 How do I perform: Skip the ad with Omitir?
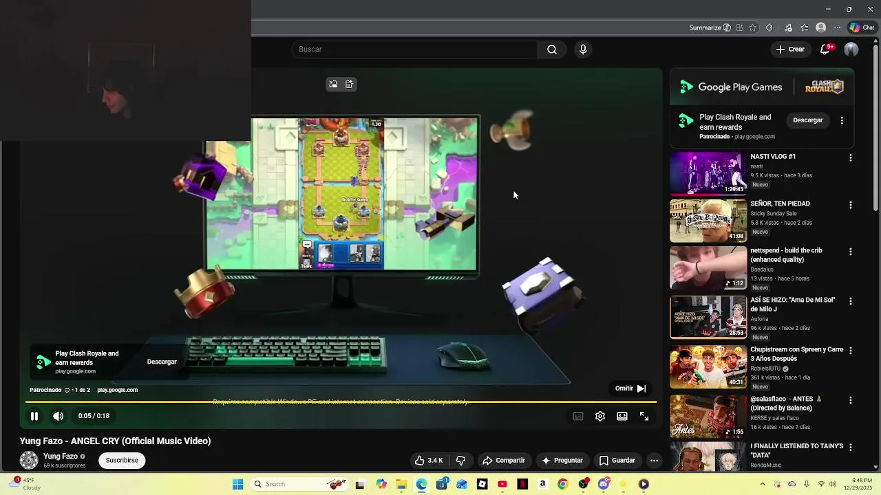click(630, 388)
